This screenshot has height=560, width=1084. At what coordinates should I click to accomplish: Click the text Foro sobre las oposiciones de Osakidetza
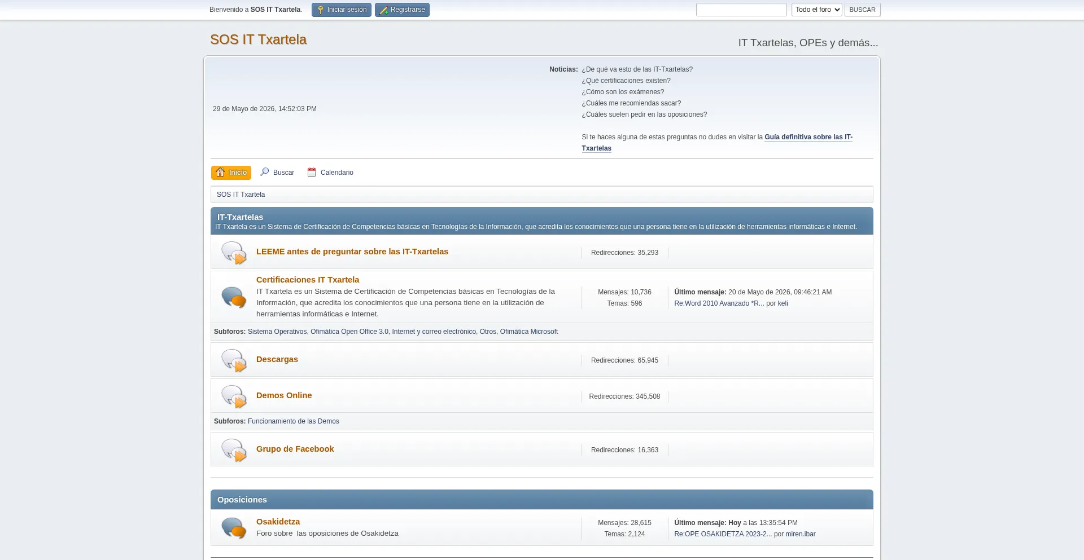(327, 533)
